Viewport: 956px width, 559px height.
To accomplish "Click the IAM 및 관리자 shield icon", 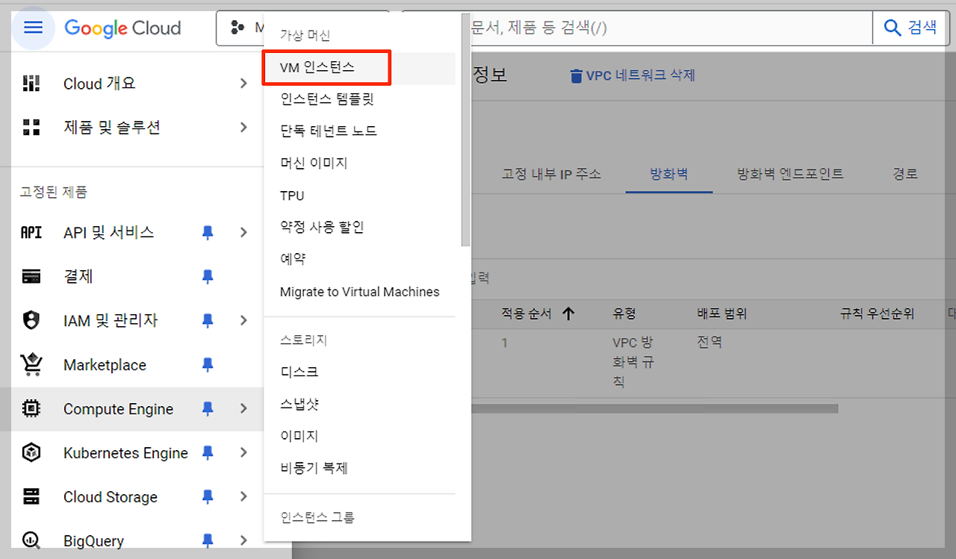I will 31,321.
